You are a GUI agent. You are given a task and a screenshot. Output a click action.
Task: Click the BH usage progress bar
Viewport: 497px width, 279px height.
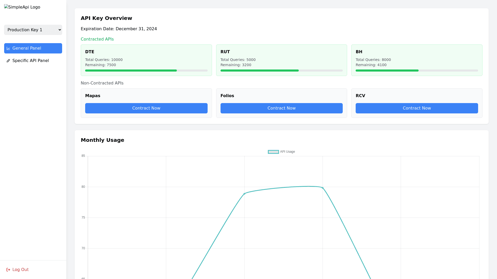pos(417,71)
